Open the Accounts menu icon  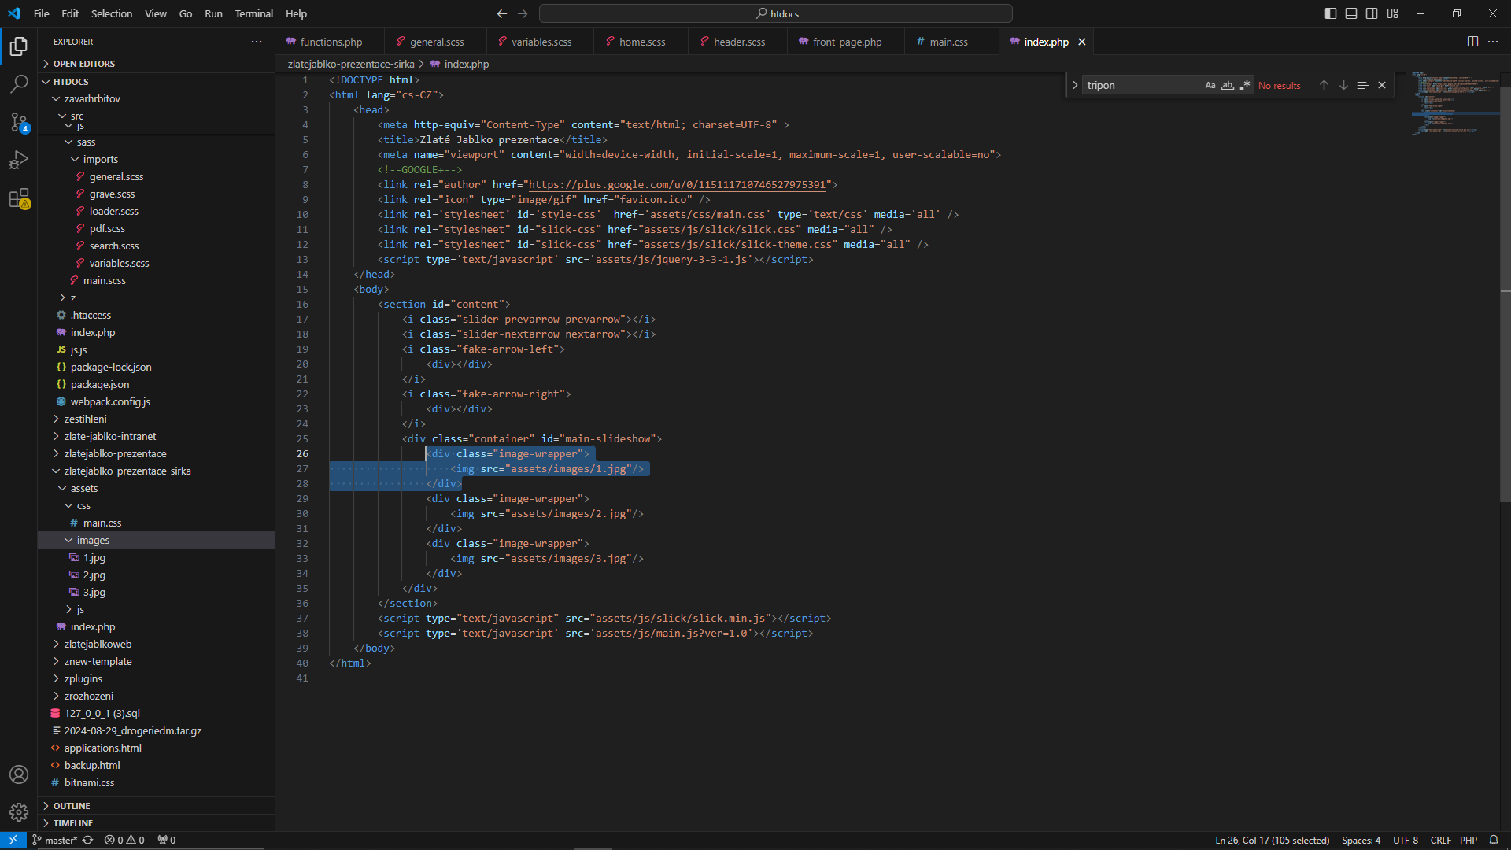click(19, 774)
